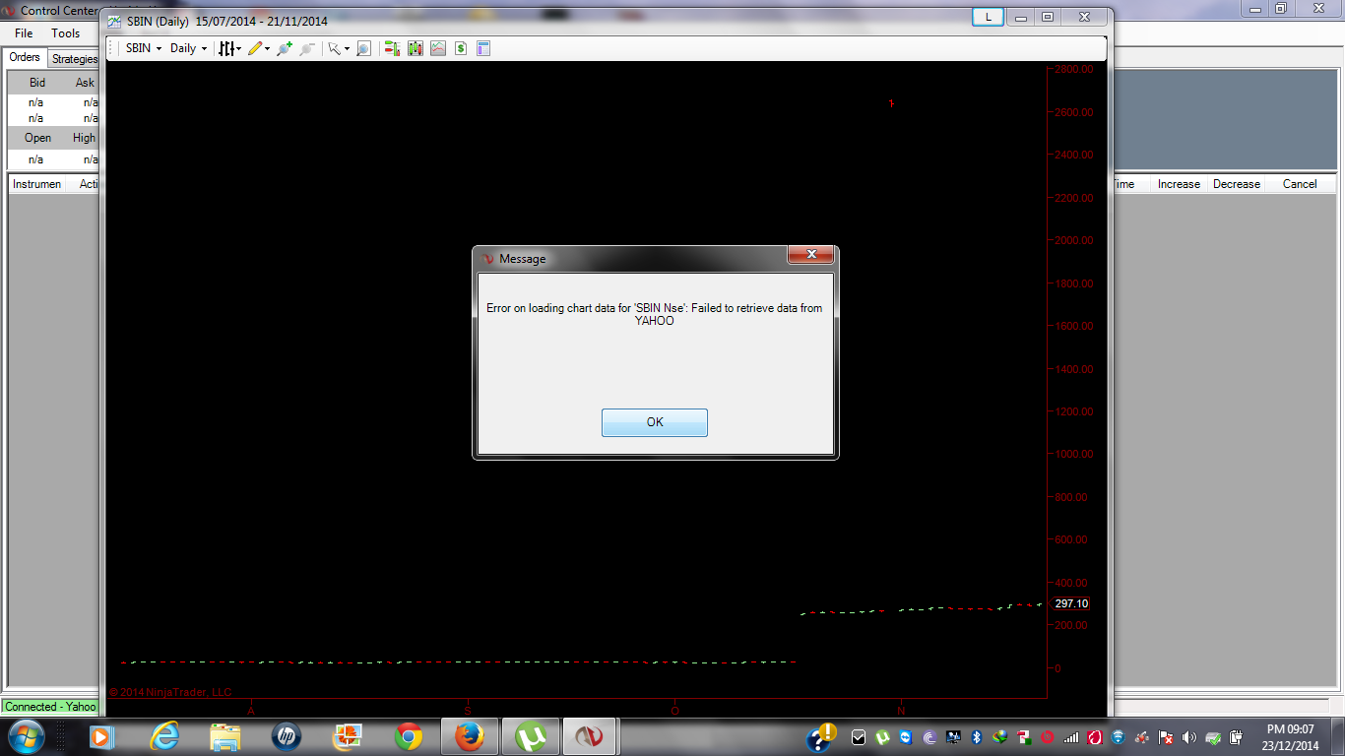Open the pointer cursor mode dropdown

(x=339, y=48)
